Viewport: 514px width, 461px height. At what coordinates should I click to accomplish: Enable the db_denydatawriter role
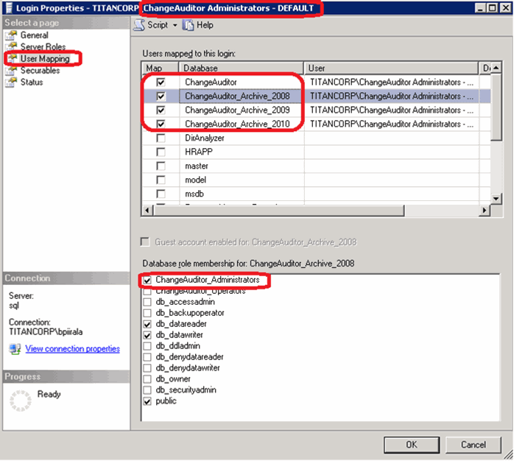147,368
